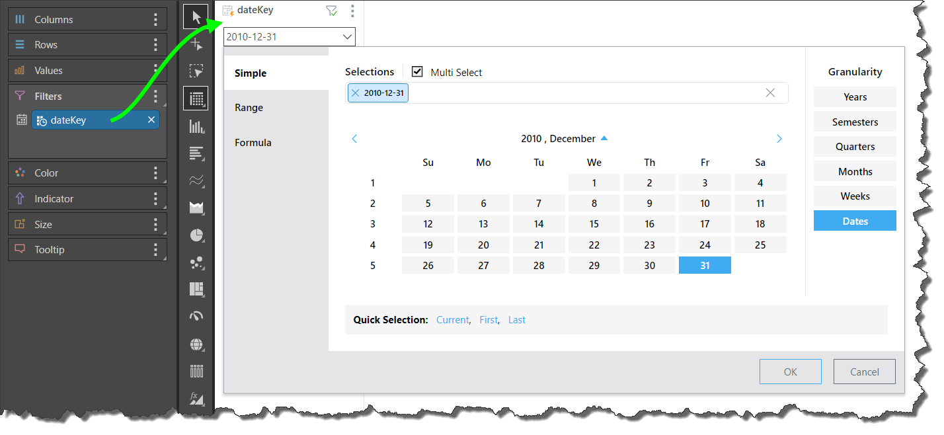Select the bubble scatter chart icon

tap(196, 262)
